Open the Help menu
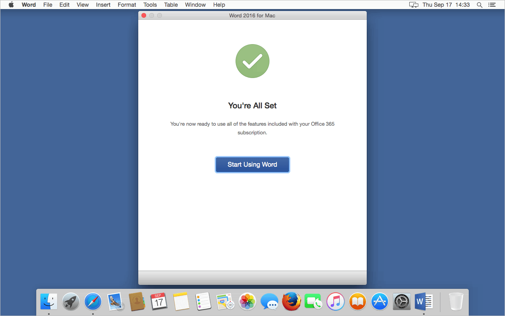 point(219,5)
